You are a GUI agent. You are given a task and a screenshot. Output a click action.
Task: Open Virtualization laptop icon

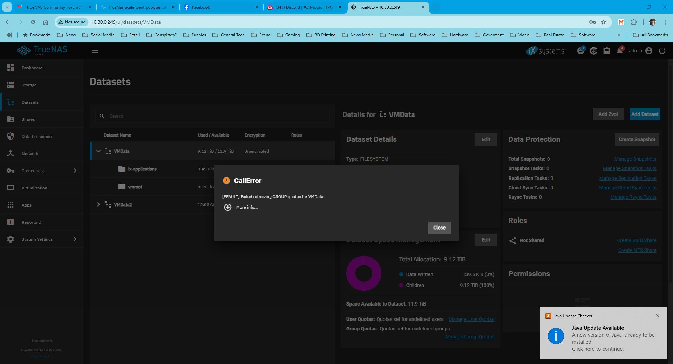pyautogui.click(x=11, y=188)
